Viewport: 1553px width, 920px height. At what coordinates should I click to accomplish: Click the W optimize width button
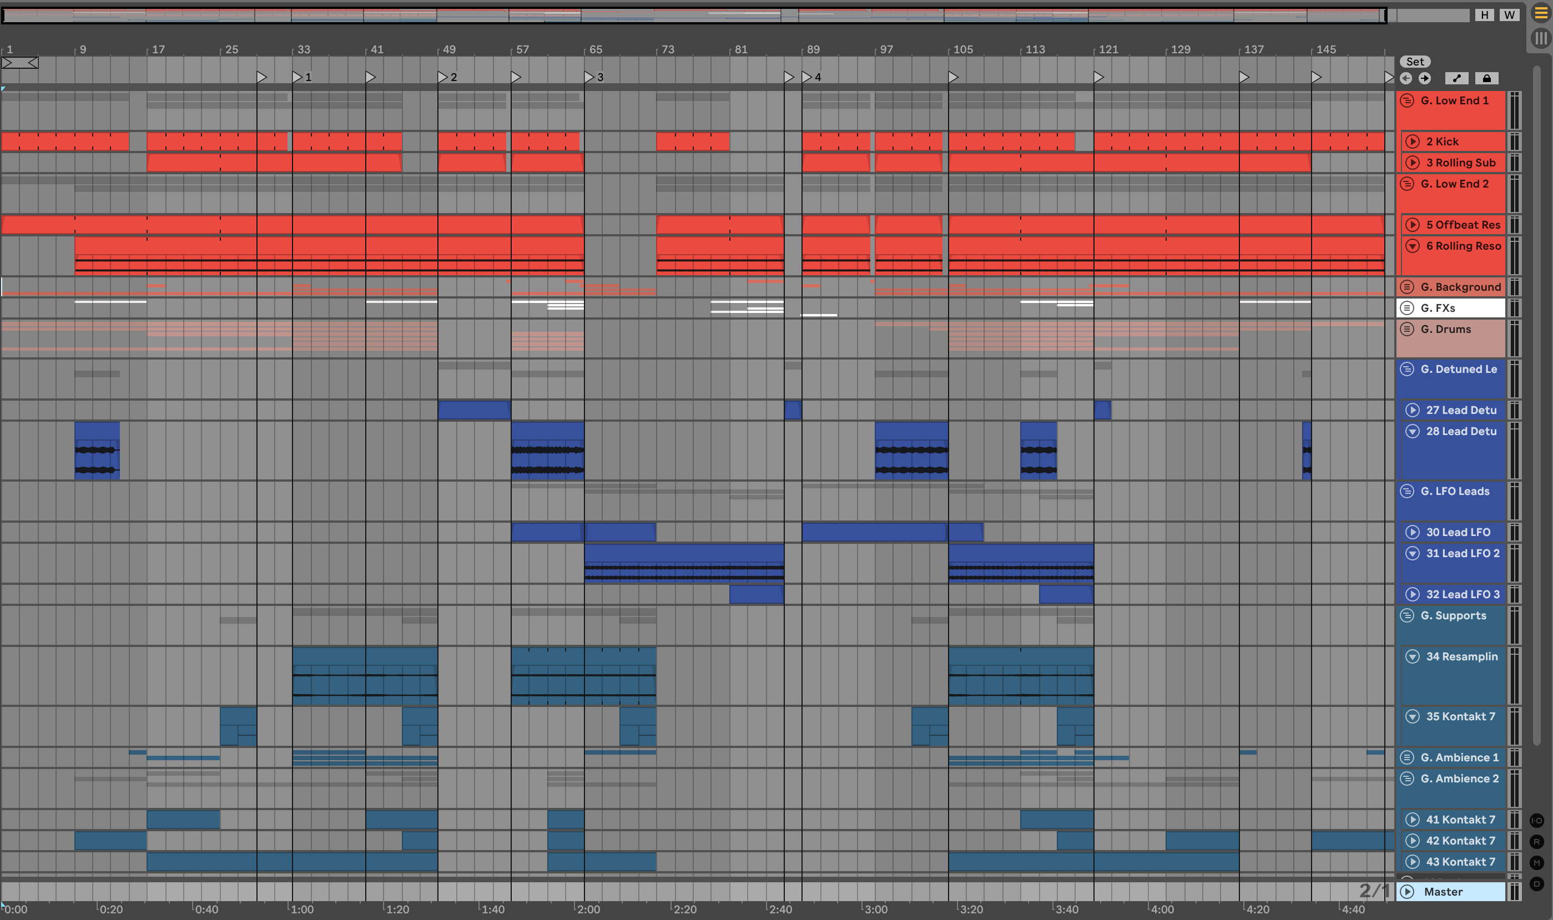[1509, 15]
